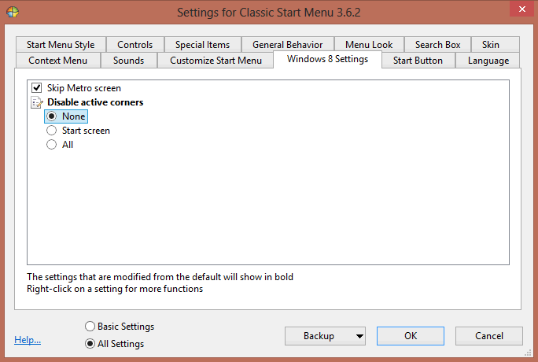Click the Disable active corners setting icon
The width and height of the screenshot is (538, 362).
(x=37, y=102)
